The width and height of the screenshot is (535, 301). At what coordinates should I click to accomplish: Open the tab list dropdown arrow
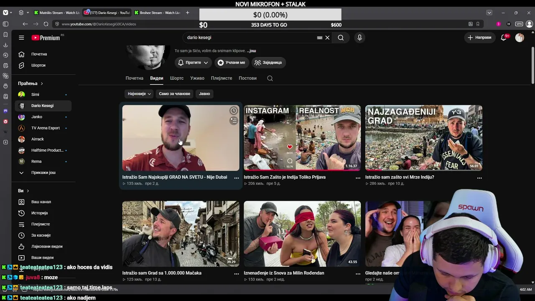coord(489,13)
